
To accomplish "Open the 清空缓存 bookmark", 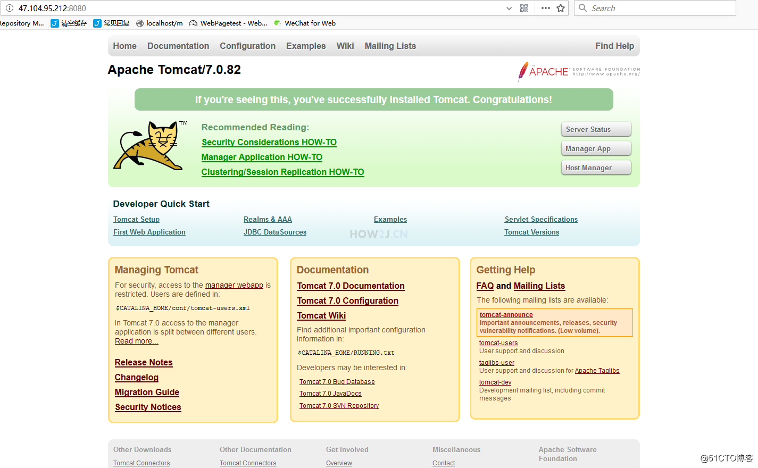I will pos(69,23).
